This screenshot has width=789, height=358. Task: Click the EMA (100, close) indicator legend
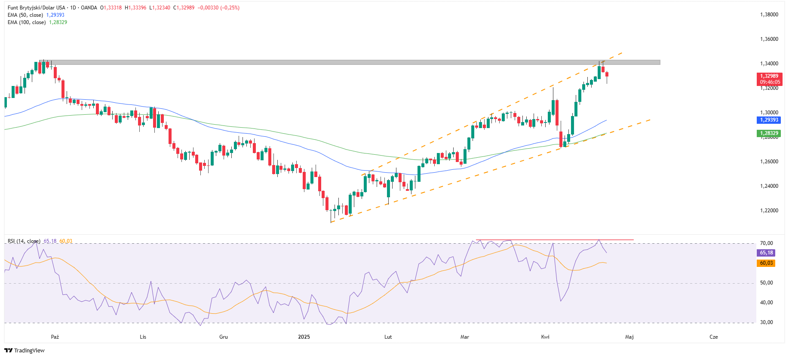[27, 22]
